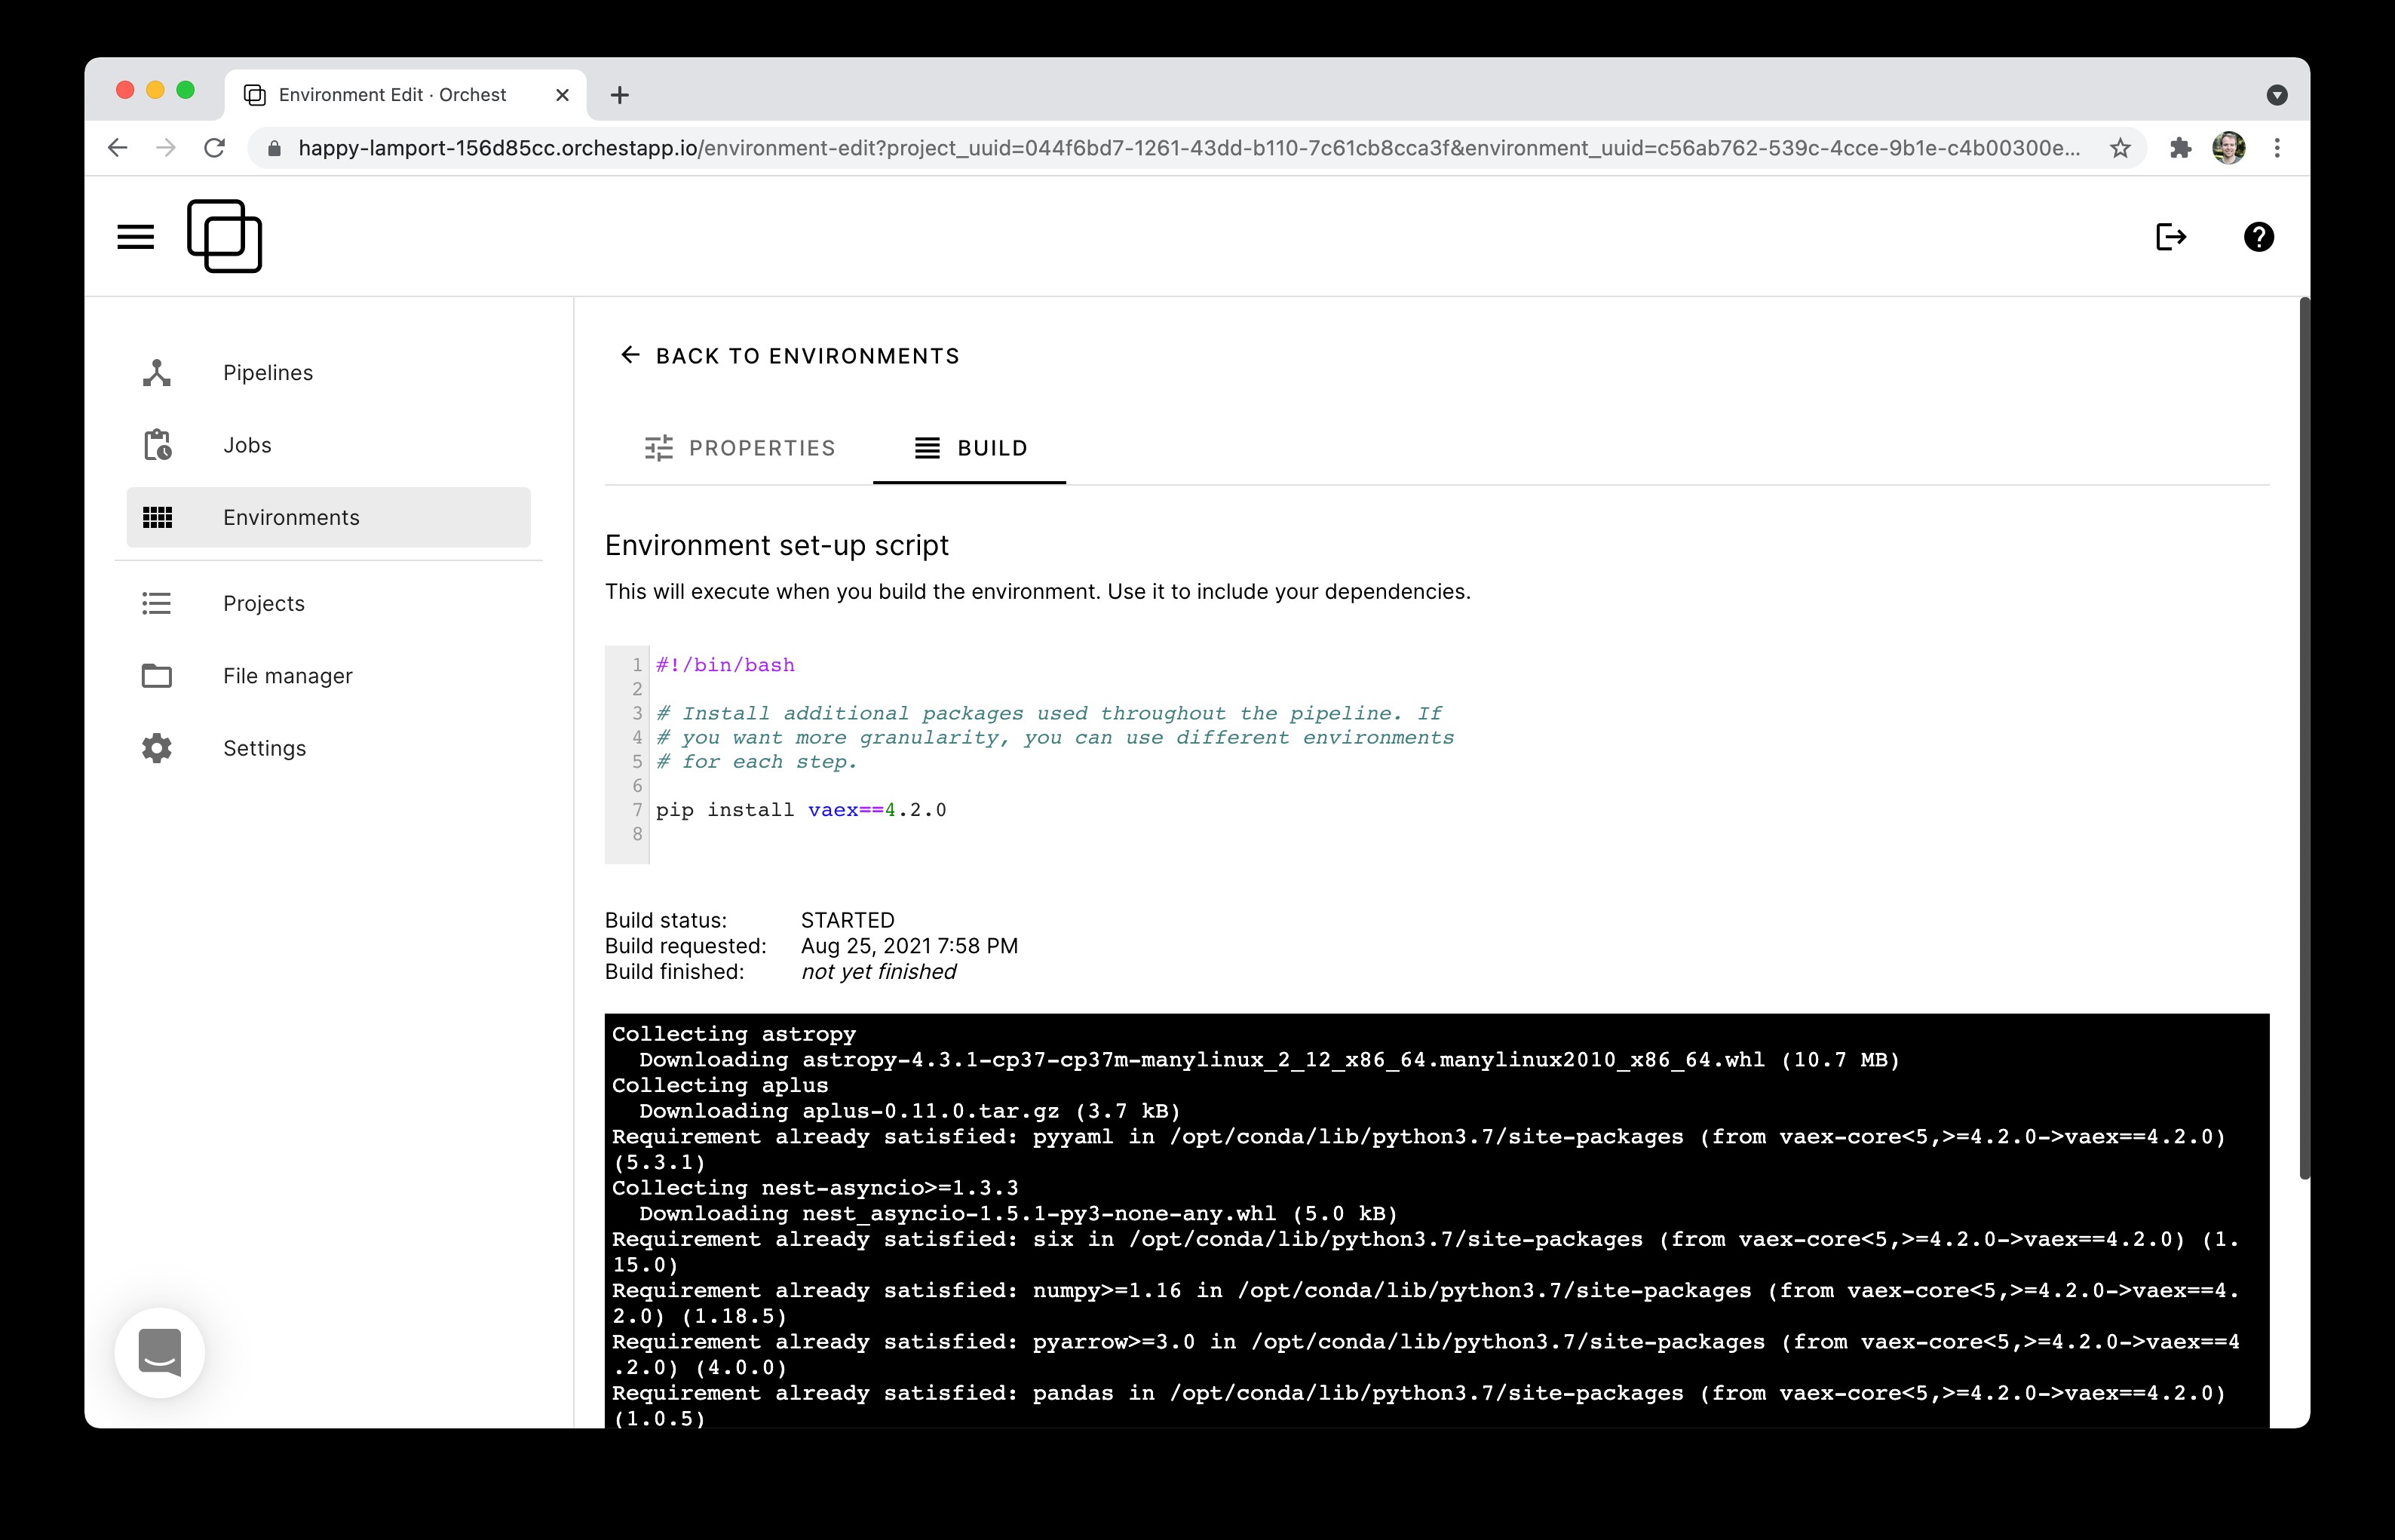Click the Pipelines sidebar icon
The height and width of the screenshot is (1540, 2395).
157,373
